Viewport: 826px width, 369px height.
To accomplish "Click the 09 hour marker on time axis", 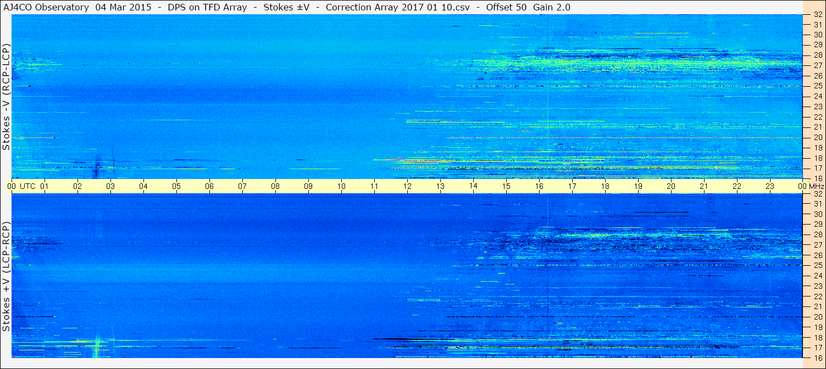I will click(308, 186).
